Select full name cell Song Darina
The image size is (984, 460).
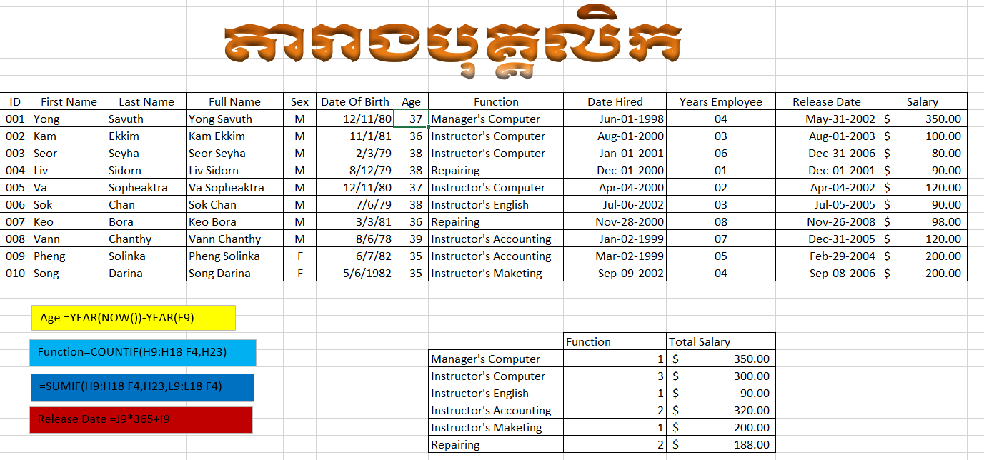tap(234, 273)
